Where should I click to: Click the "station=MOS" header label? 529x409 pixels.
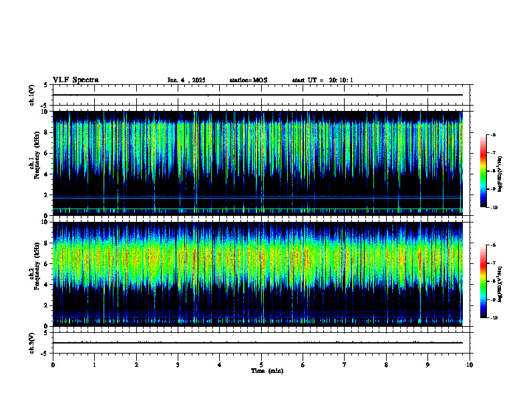tap(248, 80)
